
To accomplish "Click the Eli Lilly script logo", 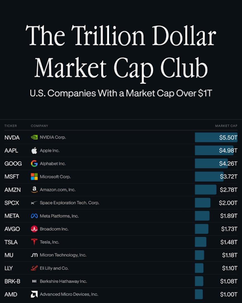I will (34, 268).
